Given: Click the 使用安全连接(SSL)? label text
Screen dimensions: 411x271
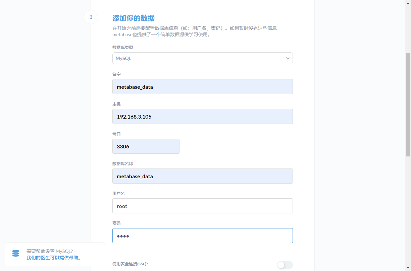Looking at the screenshot, I should click(x=130, y=264).
